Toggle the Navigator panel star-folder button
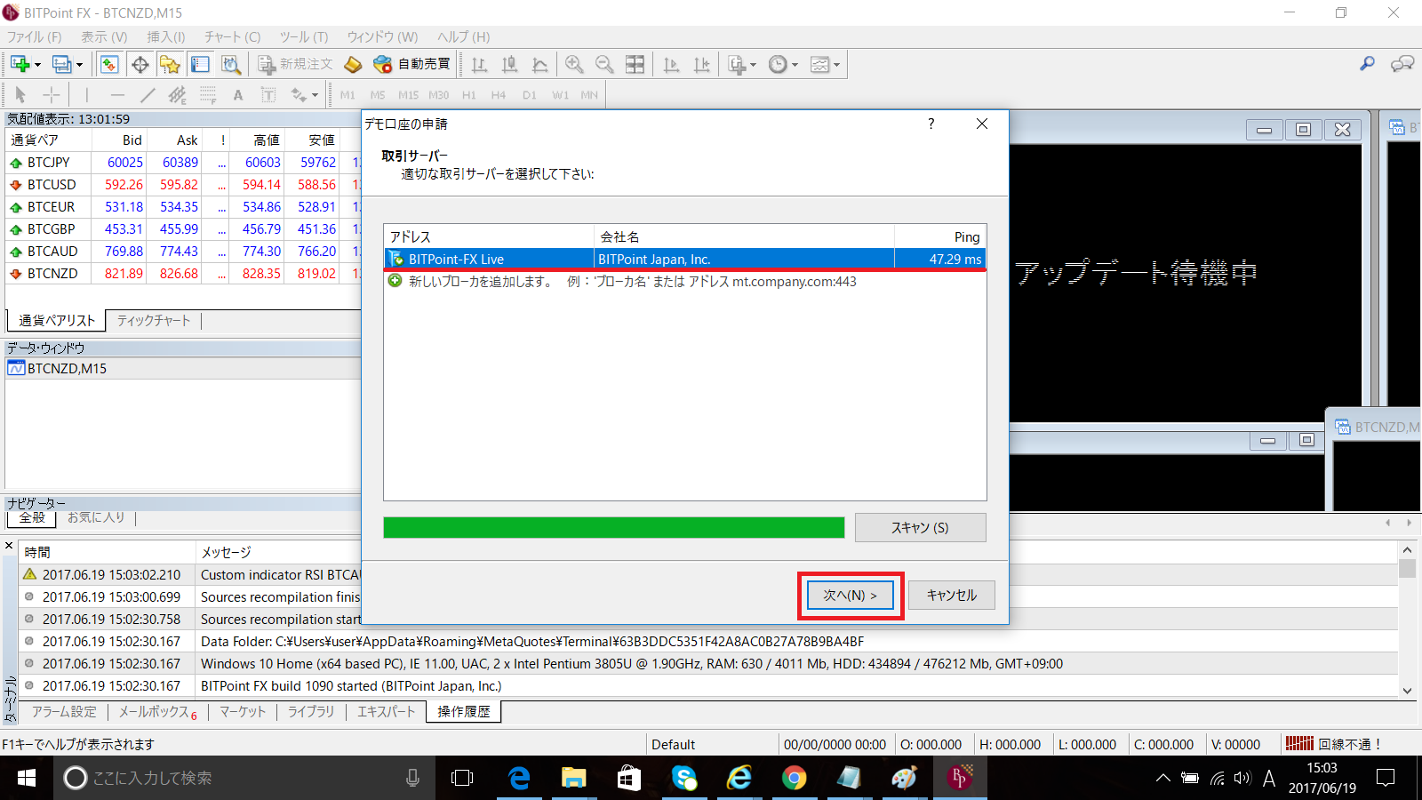 pyautogui.click(x=170, y=64)
